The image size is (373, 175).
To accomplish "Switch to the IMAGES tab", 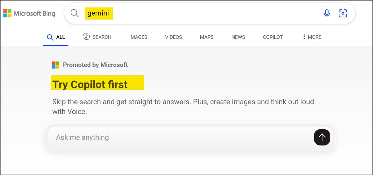I will click(138, 37).
